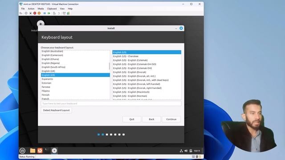This screenshot has width=285, height=160.
Task: Open the volume tray icon
Action: click(x=186, y=151)
